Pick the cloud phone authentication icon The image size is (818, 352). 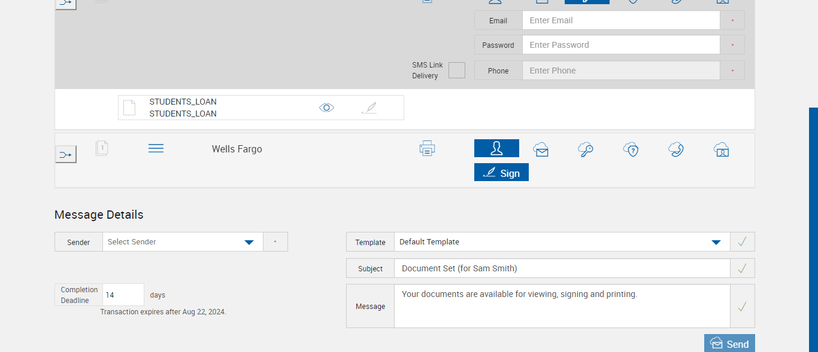(676, 149)
